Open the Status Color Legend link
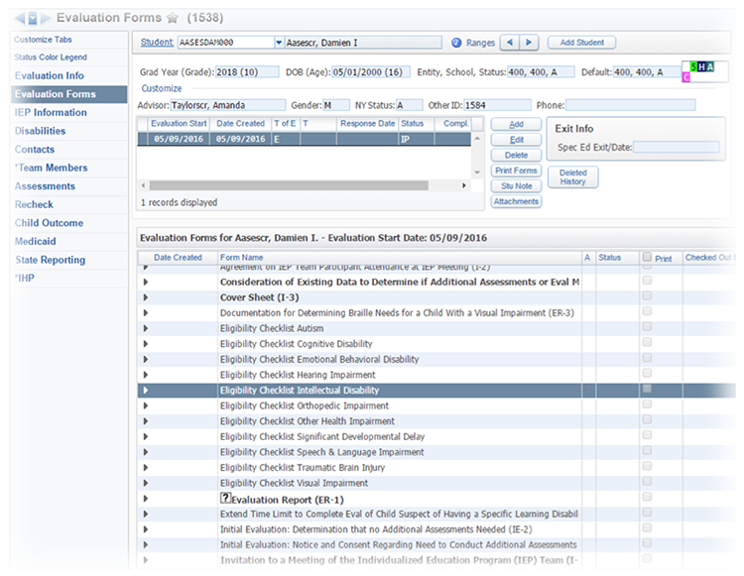Viewport: 744px width, 576px height. tap(51, 58)
